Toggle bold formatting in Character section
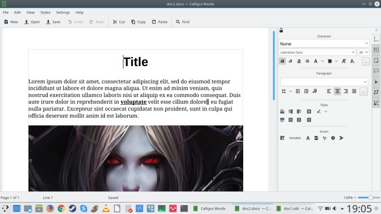The width and height of the screenshot is (381, 214). pos(282,61)
